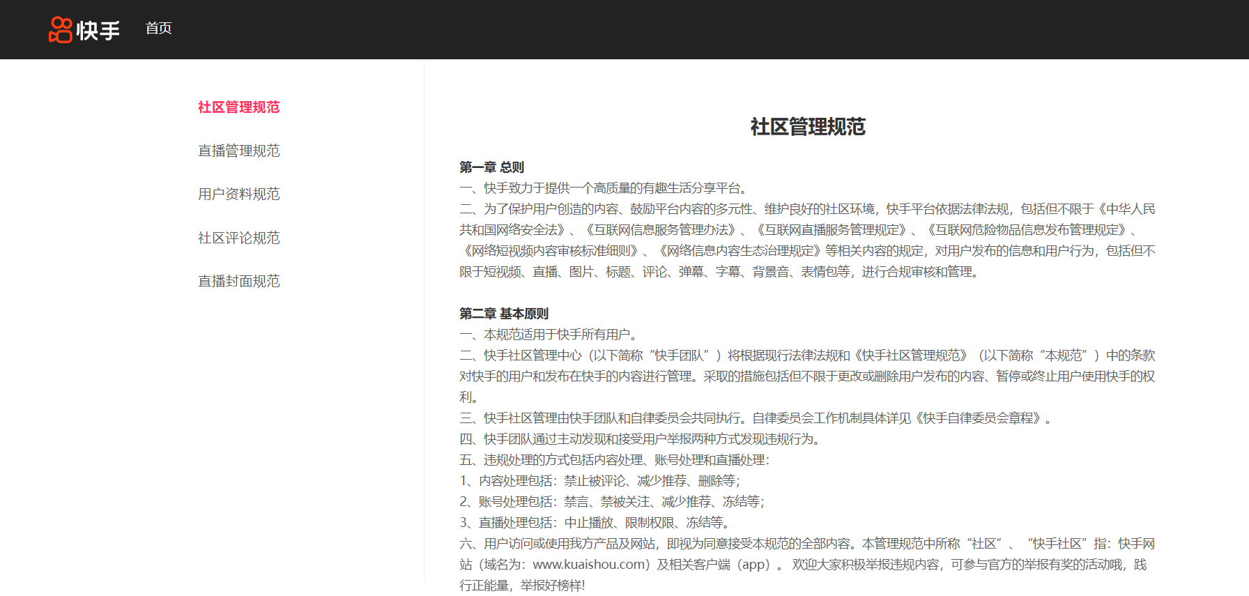Click the line starting 2、账号处理包括
Viewport: 1249px width, 596px height.
(612, 502)
